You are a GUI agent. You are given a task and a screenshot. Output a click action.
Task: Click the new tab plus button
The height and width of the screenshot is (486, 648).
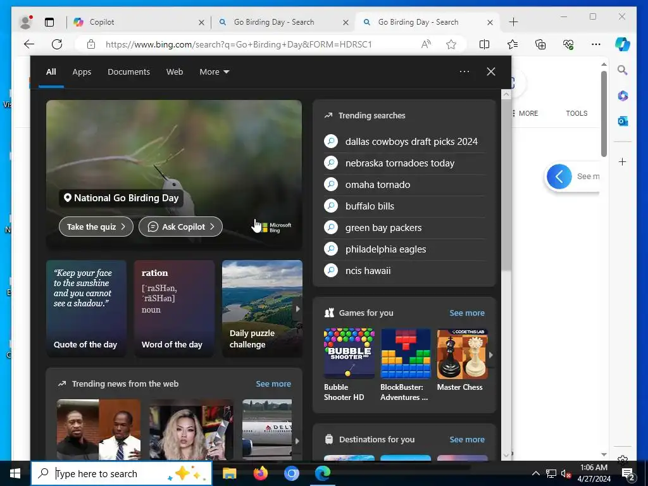(x=513, y=22)
